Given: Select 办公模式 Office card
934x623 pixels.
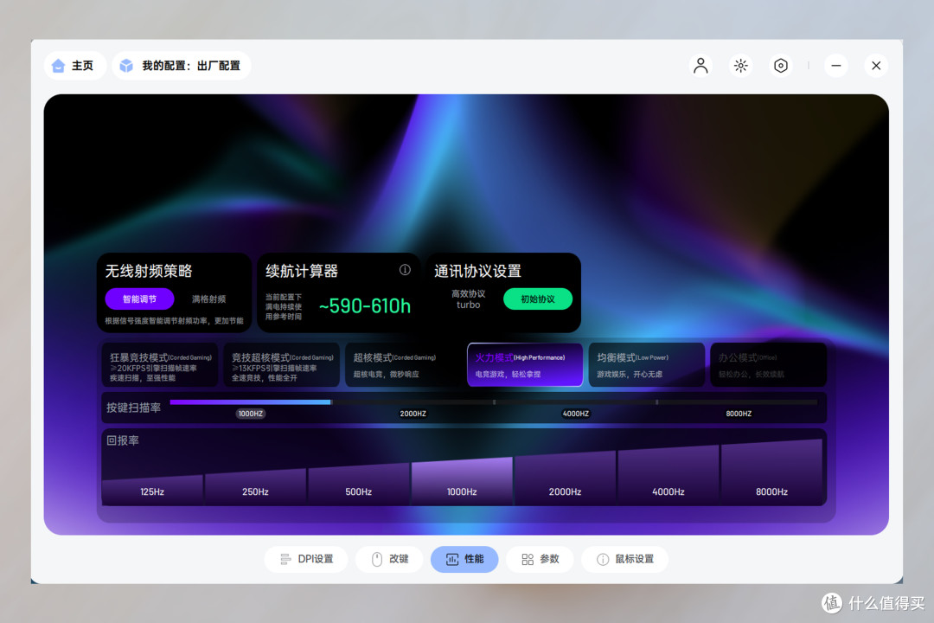Looking at the screenshot, I should [768, 365].
